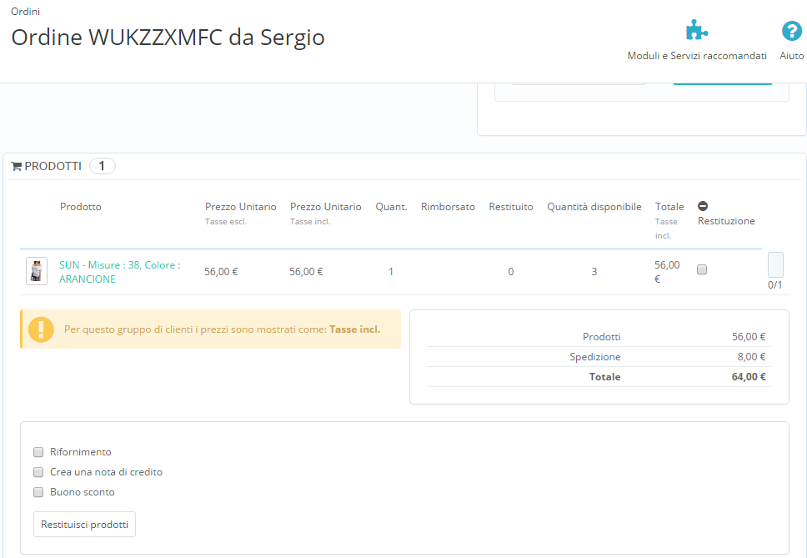Click the quantity value 1 in Quant column

(390, 270)
